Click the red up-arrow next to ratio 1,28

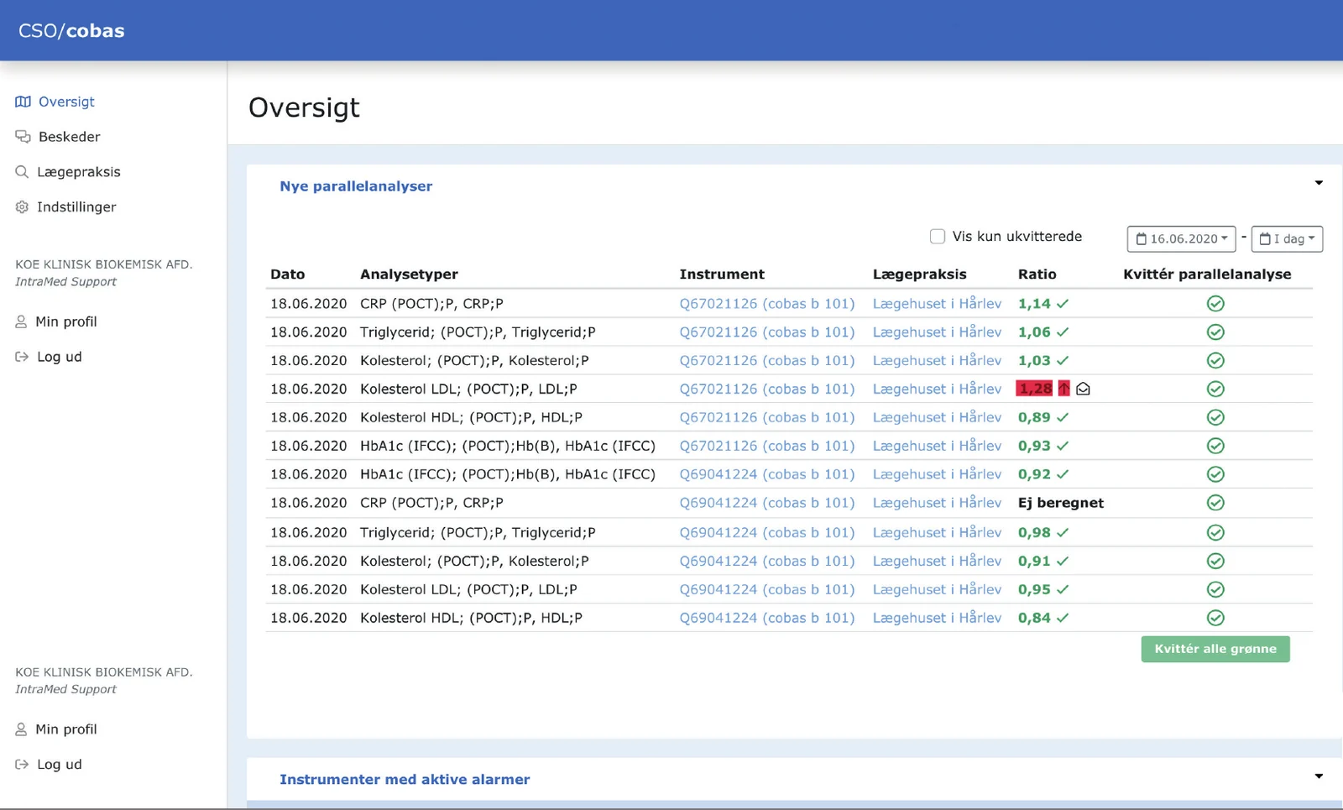click(x=1063, y=389)
